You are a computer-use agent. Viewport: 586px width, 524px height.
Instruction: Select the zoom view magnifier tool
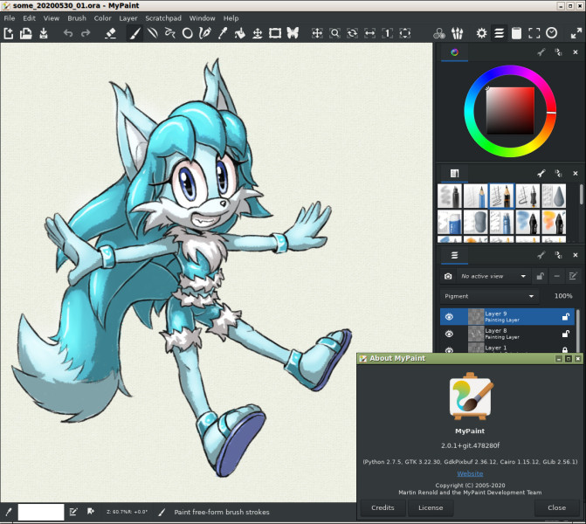[334, 33]
